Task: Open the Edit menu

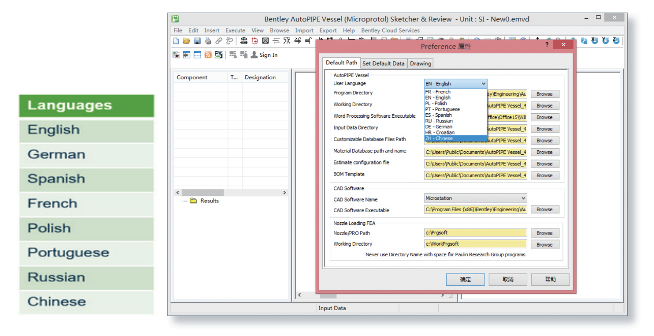Action: [193, 30]
